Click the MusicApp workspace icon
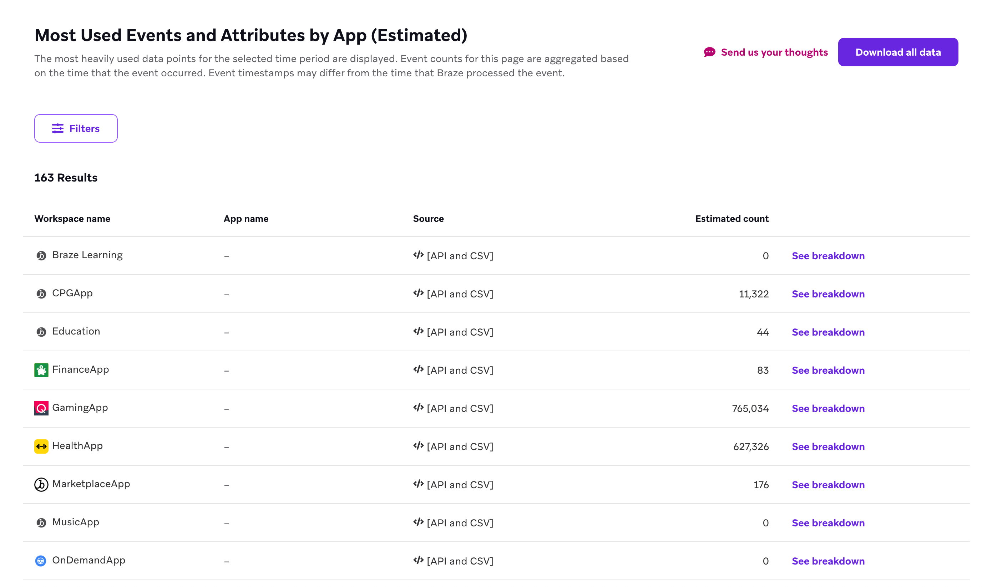 click(x=41, y=522)
